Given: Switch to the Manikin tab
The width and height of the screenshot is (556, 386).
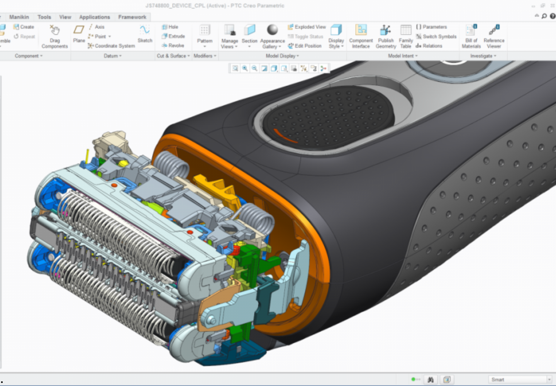Looking at the screenshot, I should point(19,17).
